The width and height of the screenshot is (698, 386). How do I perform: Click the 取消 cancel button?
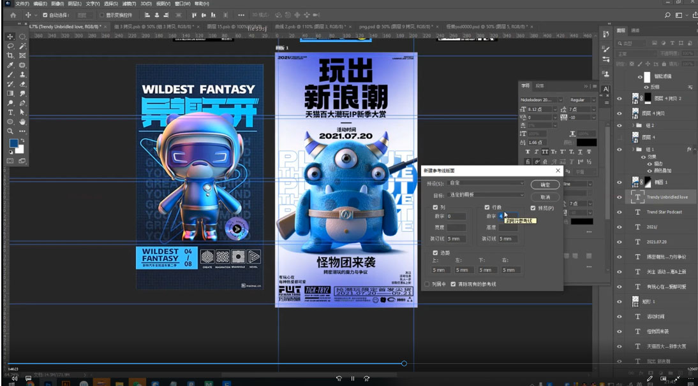tap(546, 197)
